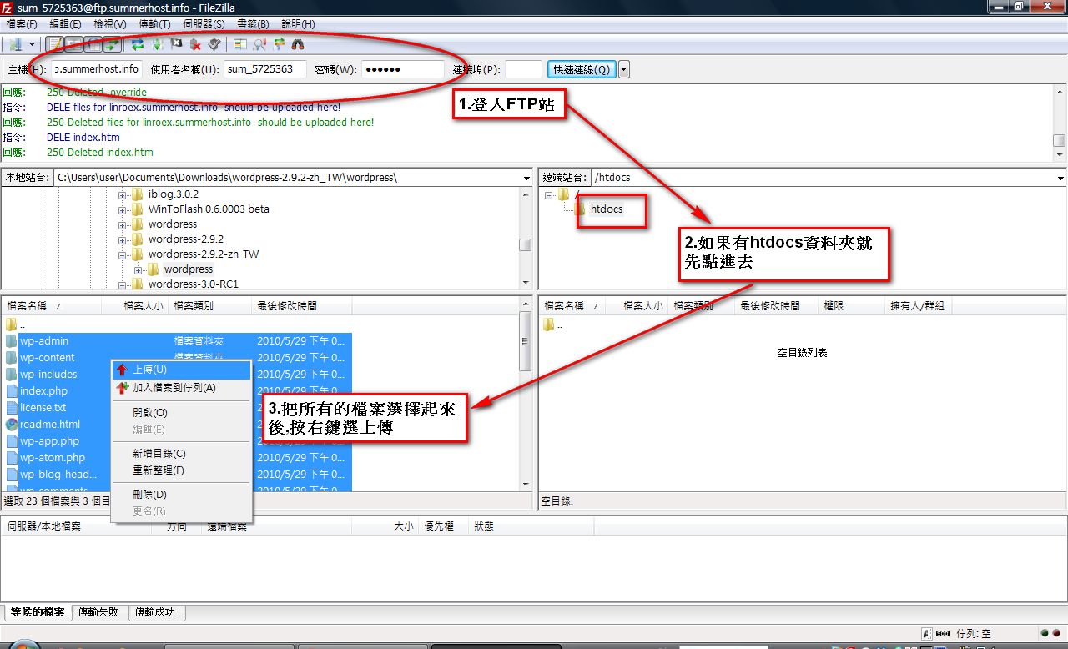Focus the host input field

[x=97, y=69]
